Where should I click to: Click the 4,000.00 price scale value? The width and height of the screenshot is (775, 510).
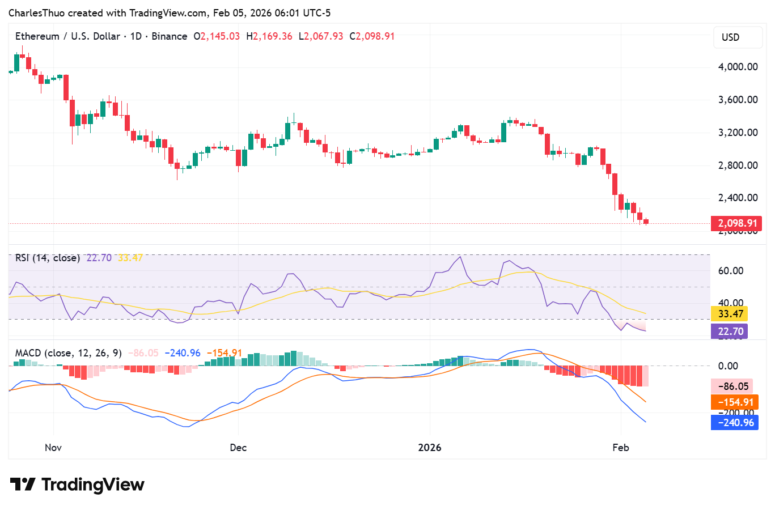coord(737,66)
